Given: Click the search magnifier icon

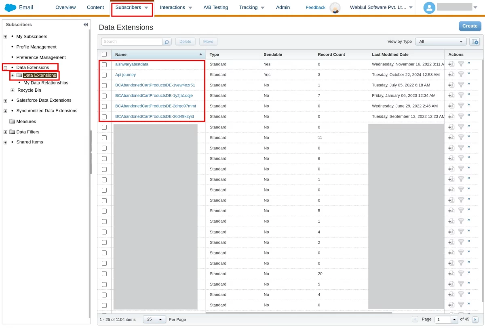Looking at the screenshot, I should point(167,42).
